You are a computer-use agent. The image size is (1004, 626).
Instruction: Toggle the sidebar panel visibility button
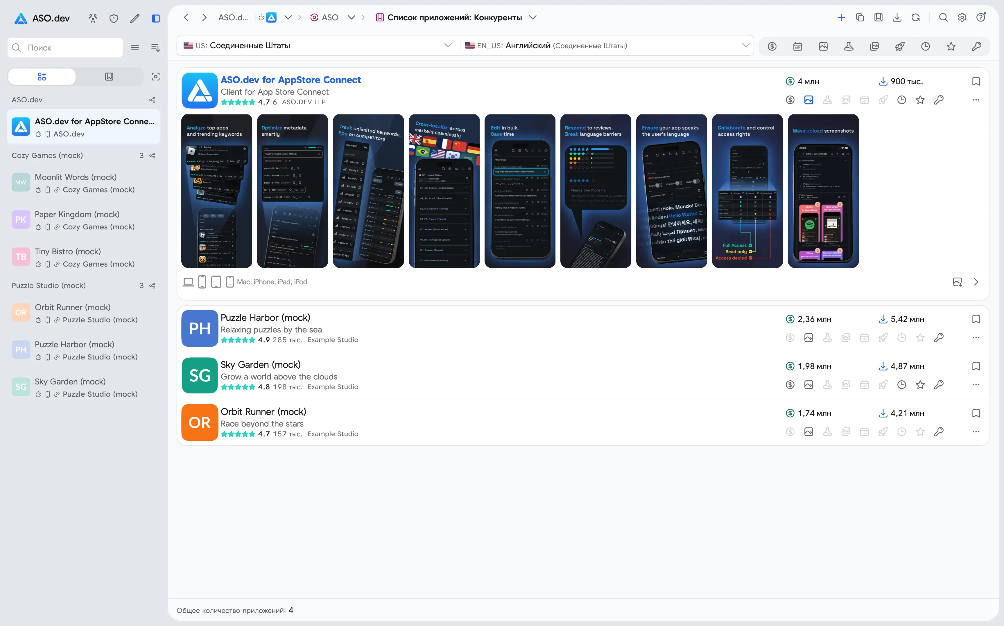[156, 18]
